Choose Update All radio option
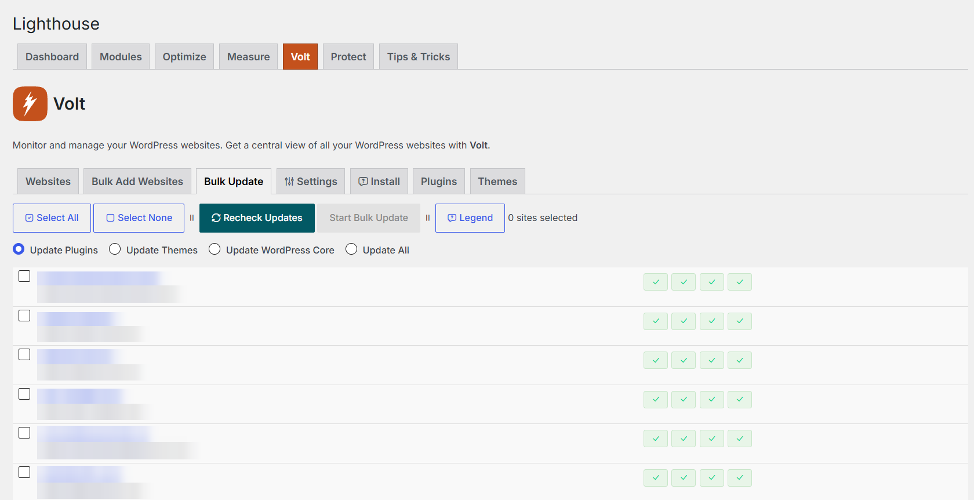 [351, 249]
